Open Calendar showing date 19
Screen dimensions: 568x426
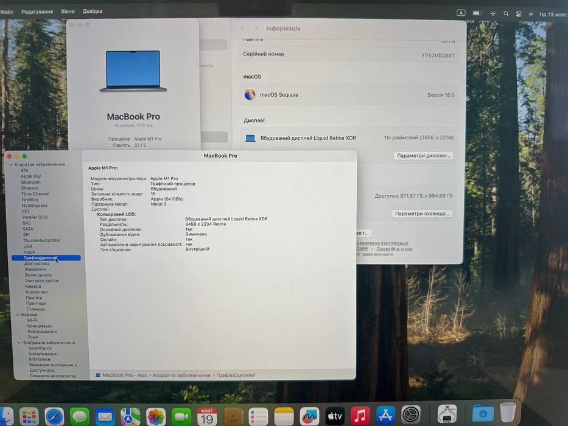(x=207, y=417)
